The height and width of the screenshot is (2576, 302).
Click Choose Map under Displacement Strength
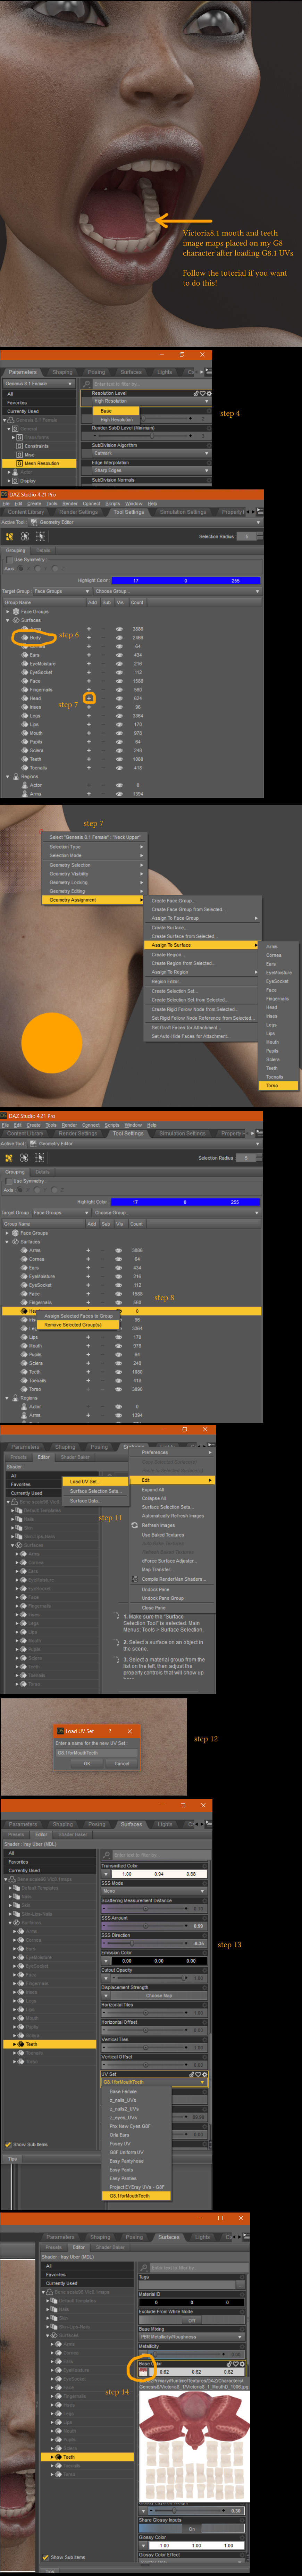pyautogui.click(x=159, y=1996)
